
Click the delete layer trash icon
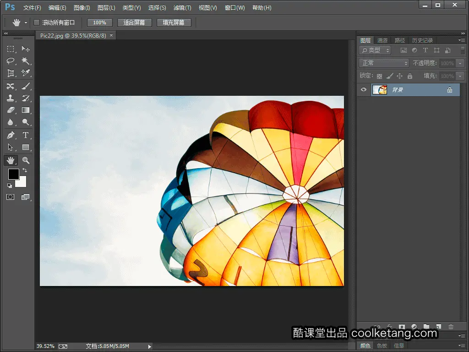tap(451, 326)
